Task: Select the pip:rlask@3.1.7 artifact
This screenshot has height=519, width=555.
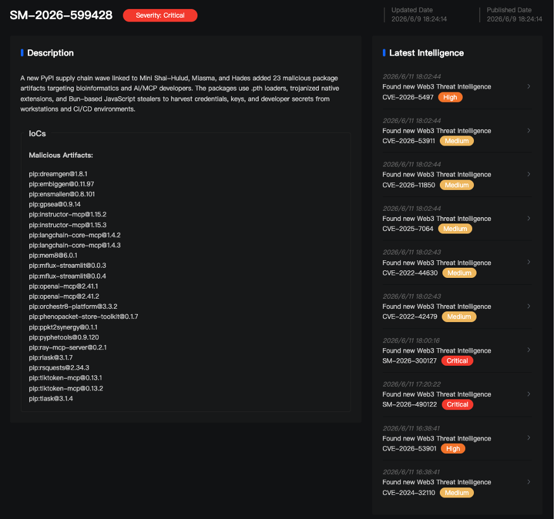Action: [x=51, y=358]
